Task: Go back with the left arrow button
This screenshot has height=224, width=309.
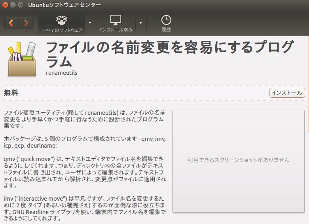Action: (x=11, y=23)
